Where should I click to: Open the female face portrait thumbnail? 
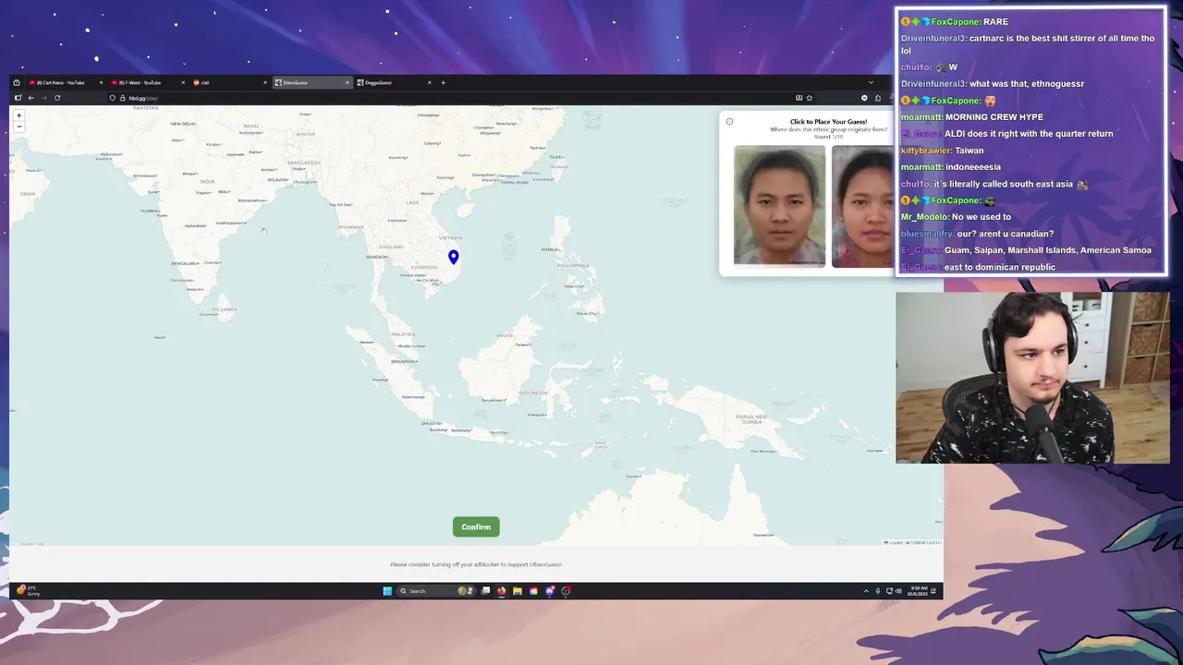862,206
